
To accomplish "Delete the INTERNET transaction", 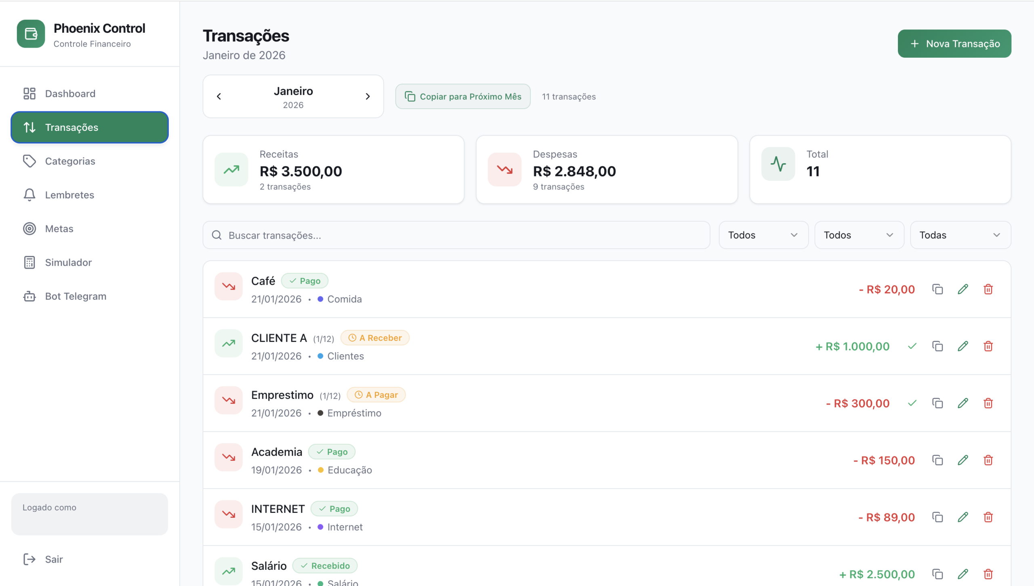I will (x=988, y=517).
